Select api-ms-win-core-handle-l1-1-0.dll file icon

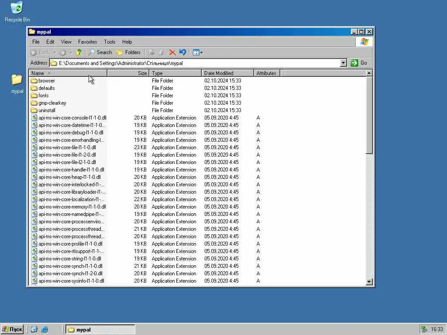pyautogui.click(x=34, y=170)
